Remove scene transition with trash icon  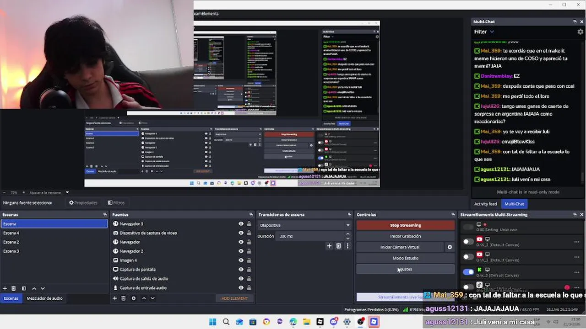[339, 246]
